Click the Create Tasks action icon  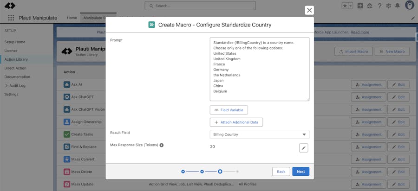(x=66, y=134)
